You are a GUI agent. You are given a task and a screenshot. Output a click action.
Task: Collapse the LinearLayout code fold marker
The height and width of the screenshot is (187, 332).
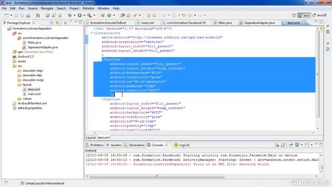(91, 33)
